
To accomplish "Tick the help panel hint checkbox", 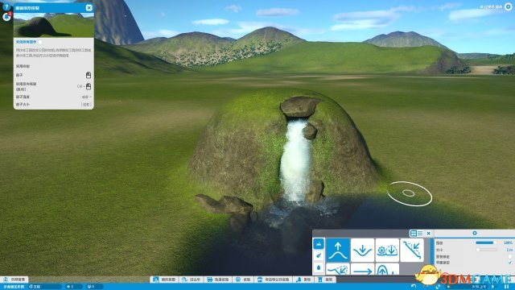I will pyautogui.click(x=40, y=42).
